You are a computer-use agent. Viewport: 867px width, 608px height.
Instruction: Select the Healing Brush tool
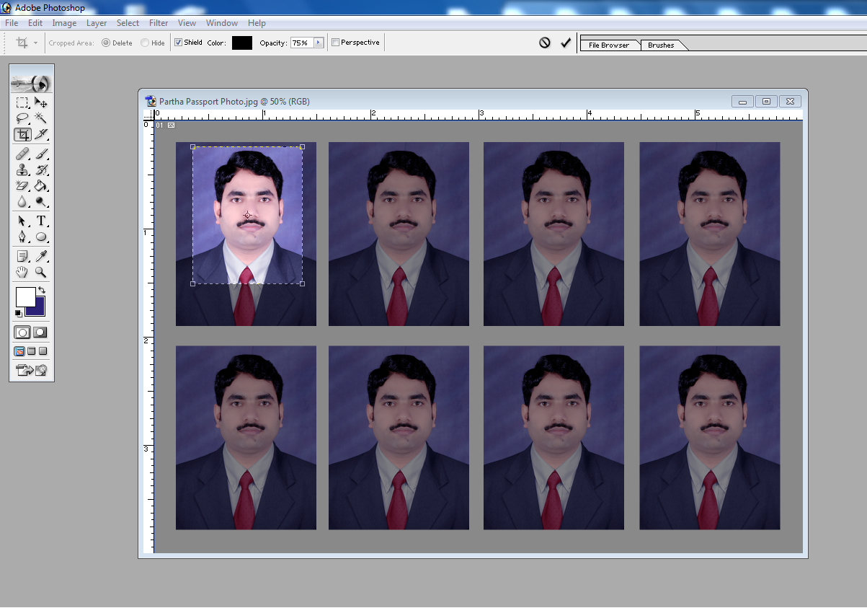pyautogui.click(x=22, y=154)
